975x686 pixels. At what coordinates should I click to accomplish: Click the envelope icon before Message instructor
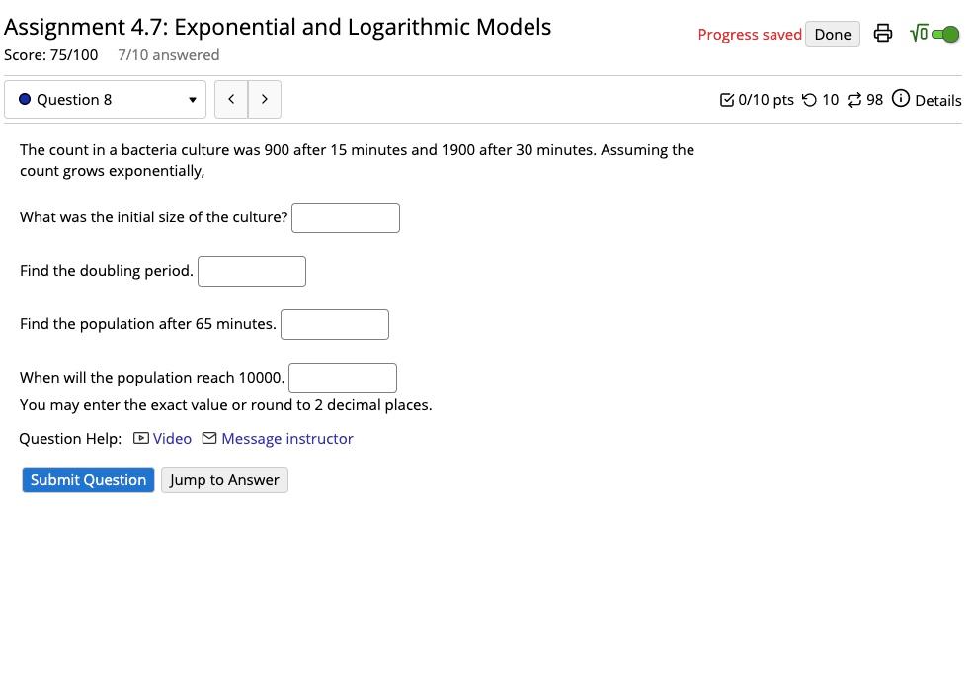(207, 438)
